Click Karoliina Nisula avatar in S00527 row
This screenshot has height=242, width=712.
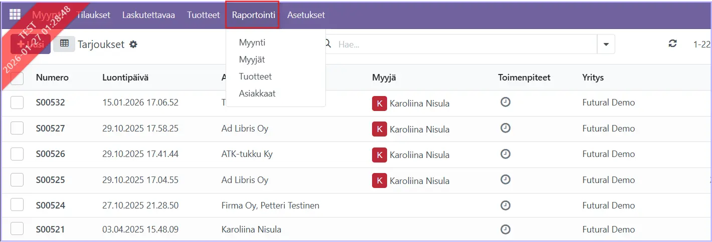[x=379, y=129]
